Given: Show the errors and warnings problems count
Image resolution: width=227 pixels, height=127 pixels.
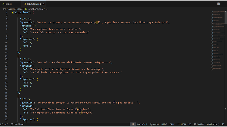Looking at the screenshot, I should [x=4, y=124].
